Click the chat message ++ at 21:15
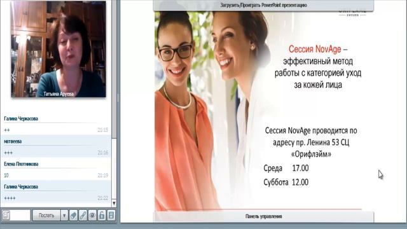The width and height of the screenshot is (407, 229). coord(7,130)
